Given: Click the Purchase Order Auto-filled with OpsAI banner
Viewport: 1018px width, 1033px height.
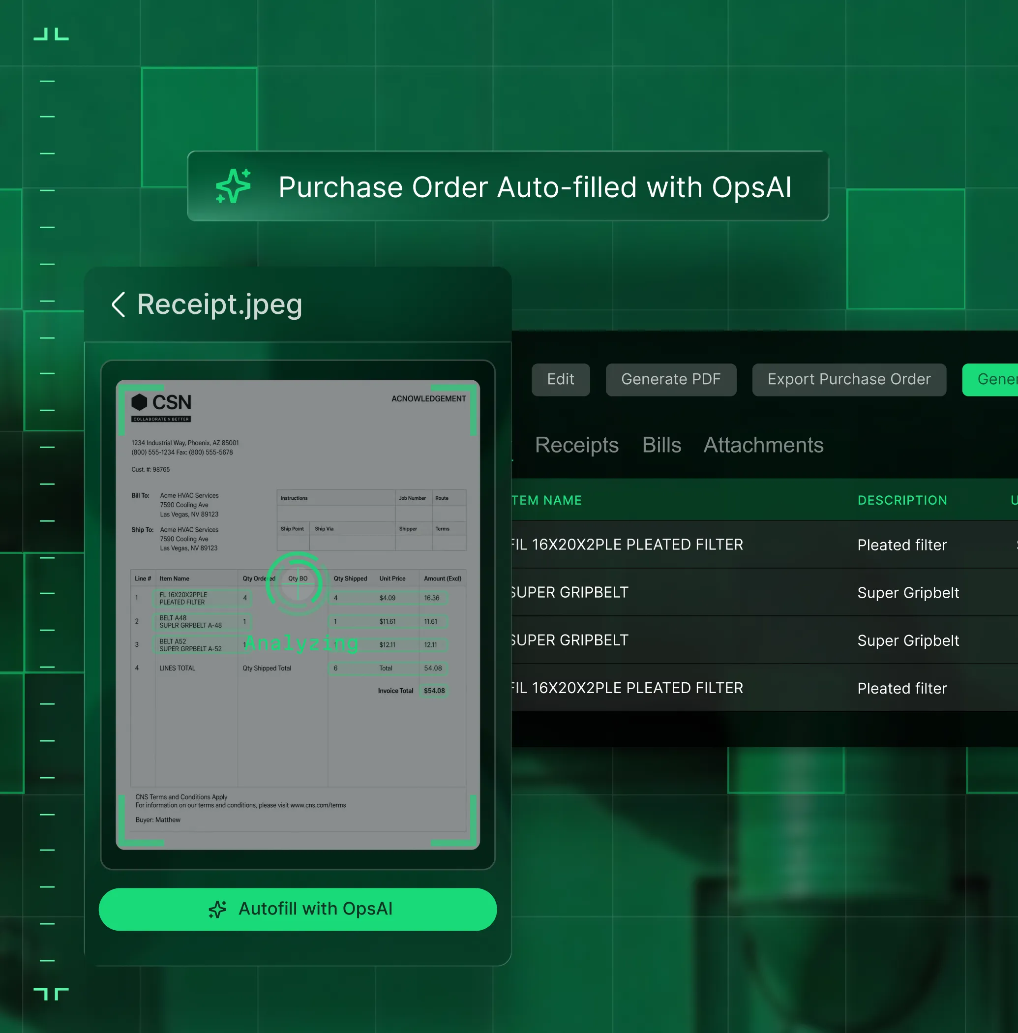Looking at the screenshot, I should 508,186.
